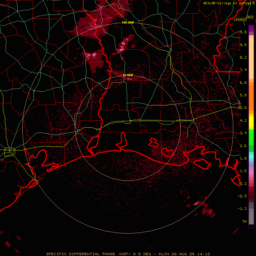Click the KLCH station ID in caption
This screenshot has height=256, width=256.
[x=164, y=254]
